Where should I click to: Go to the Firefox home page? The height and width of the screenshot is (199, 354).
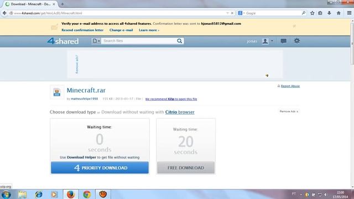tap(339, 13)
